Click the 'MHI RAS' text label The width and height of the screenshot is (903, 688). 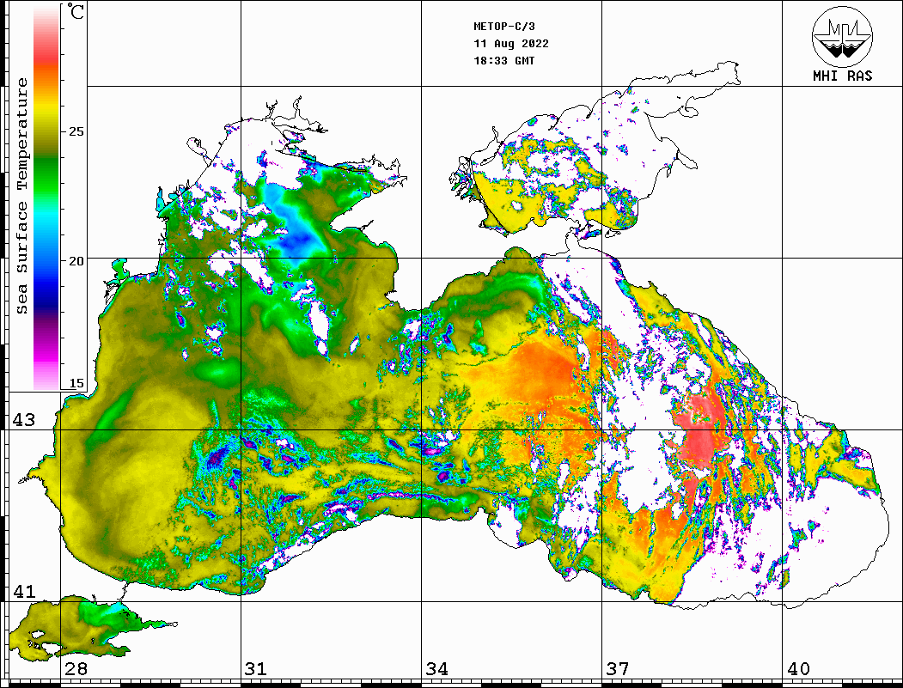click(x=842, y=76)
